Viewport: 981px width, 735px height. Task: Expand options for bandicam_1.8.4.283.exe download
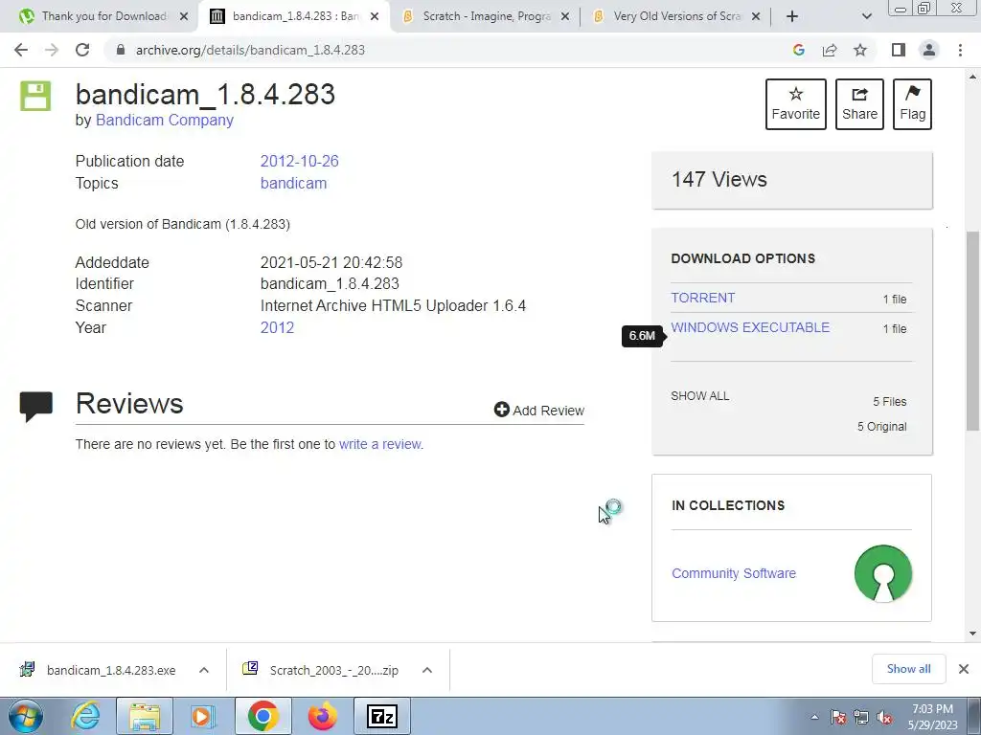coord(204,670)
